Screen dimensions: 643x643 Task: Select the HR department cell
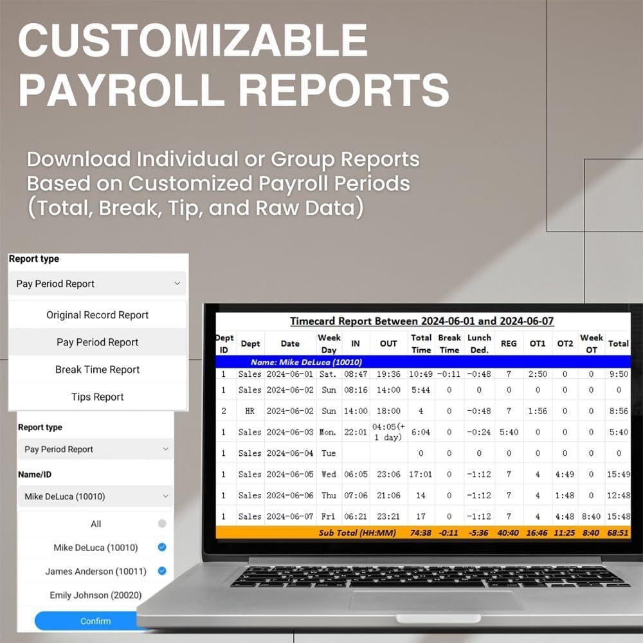tap(250, 411)
